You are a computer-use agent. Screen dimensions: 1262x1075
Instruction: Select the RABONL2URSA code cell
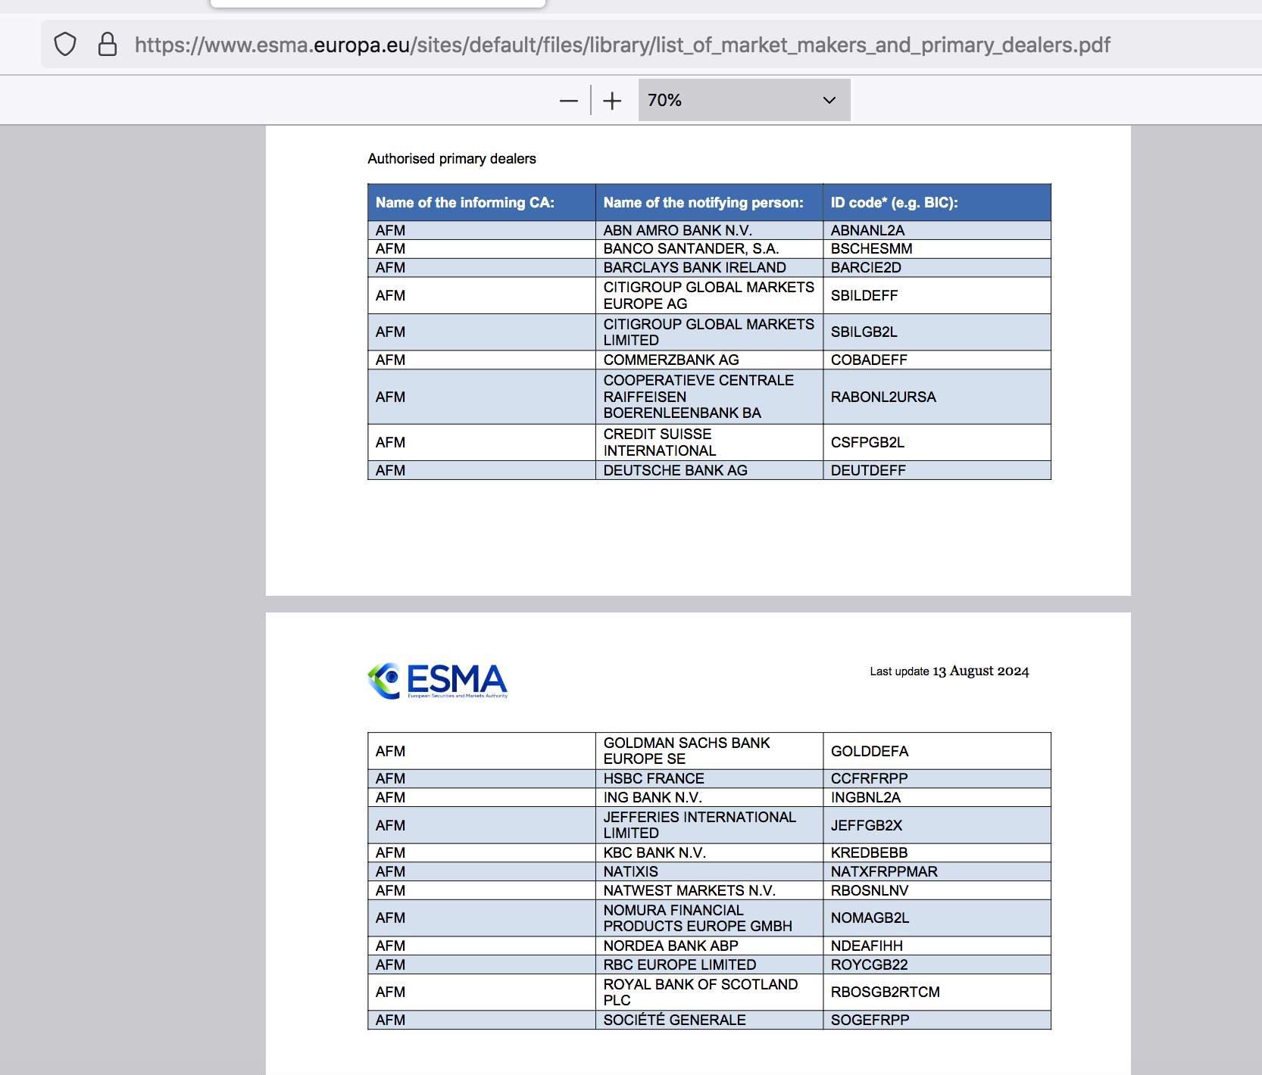937,397
